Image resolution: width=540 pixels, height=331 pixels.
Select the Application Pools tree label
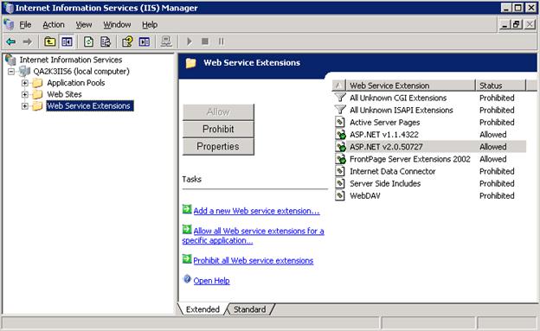click(76, 83)
